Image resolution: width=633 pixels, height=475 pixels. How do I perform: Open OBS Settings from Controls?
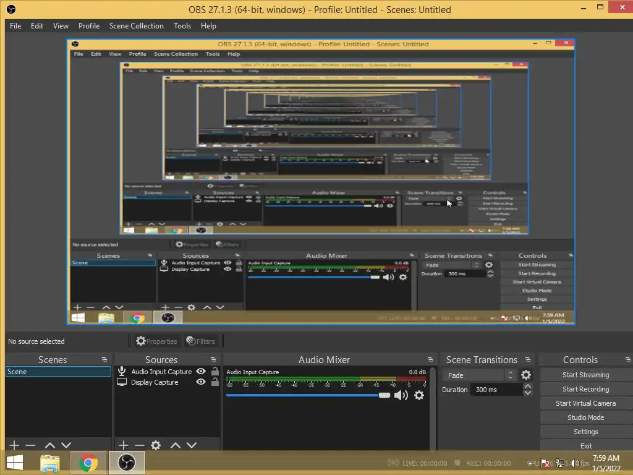coord(586,432)
